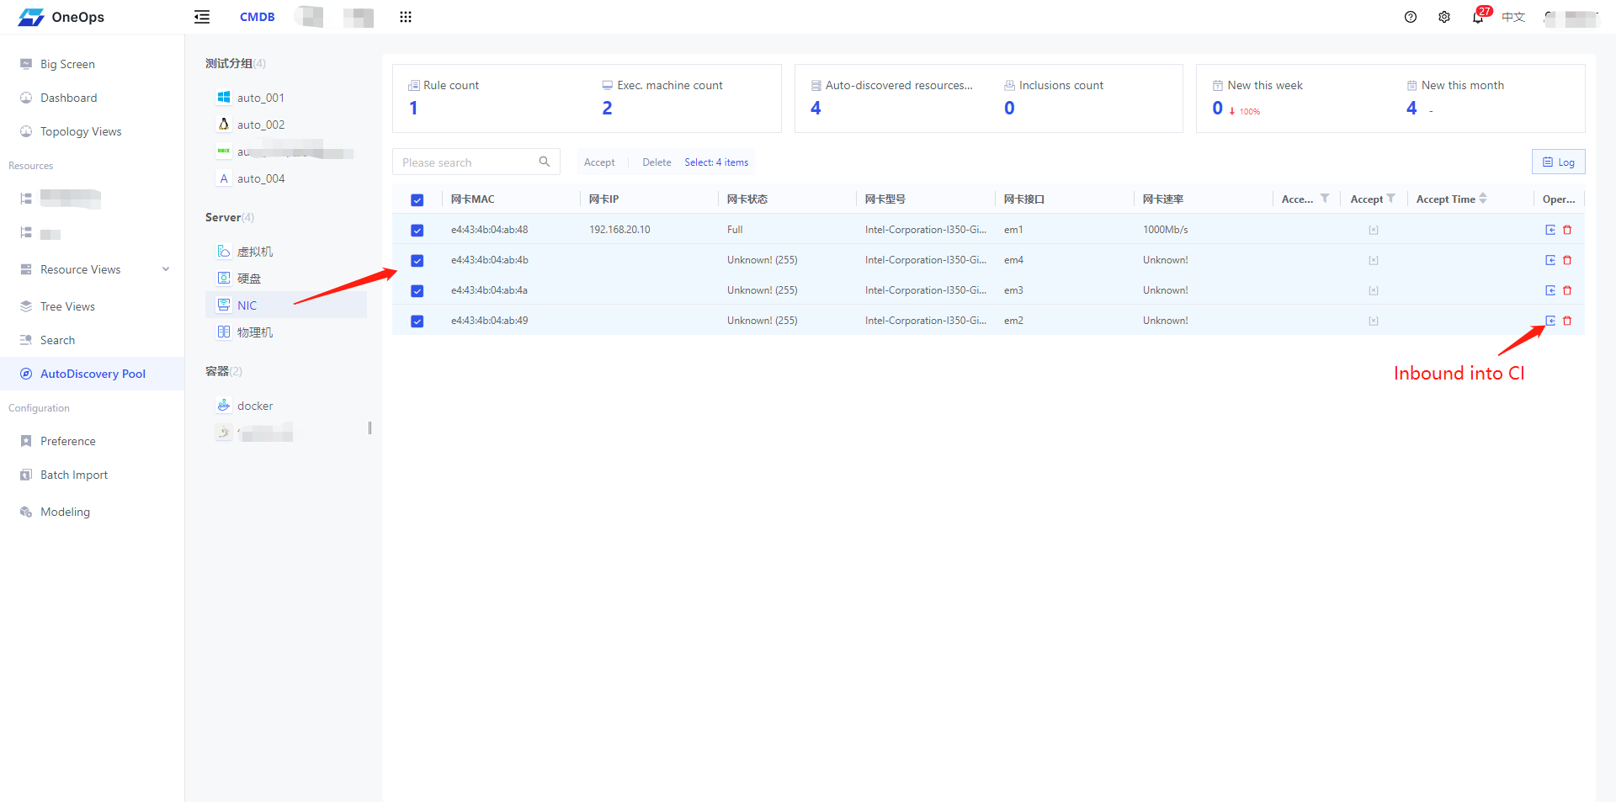Open Modeling in sidebar
The width and height of the screenshot is (1616, 802).
click(65, 512)
